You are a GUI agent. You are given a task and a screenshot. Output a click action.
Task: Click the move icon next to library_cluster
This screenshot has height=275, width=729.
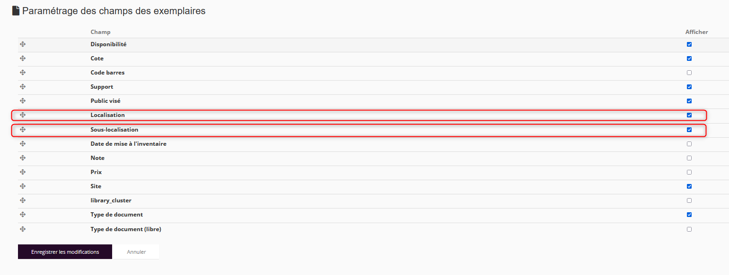[23, 200]
